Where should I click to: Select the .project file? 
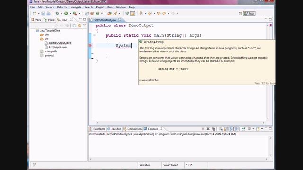click(47, 56)
